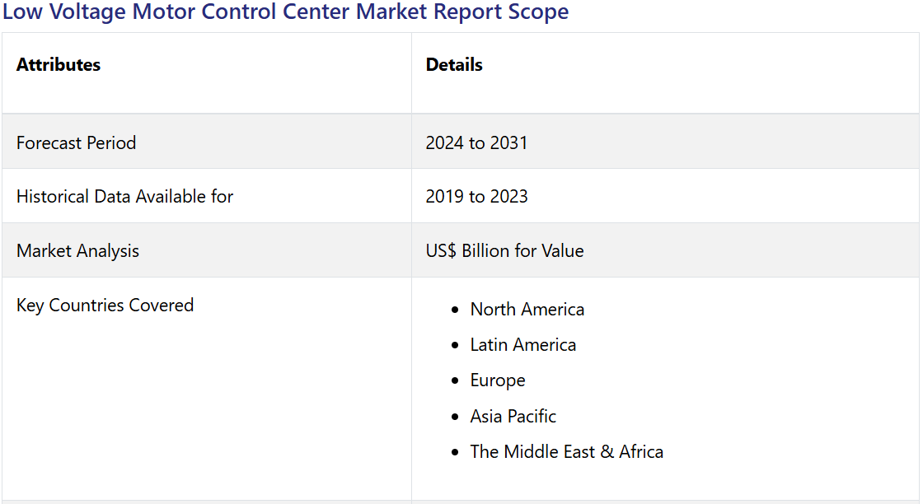Click the bullet point next to Europe
The height and width of the screenshot is (504, 923).
pos(455,381)
